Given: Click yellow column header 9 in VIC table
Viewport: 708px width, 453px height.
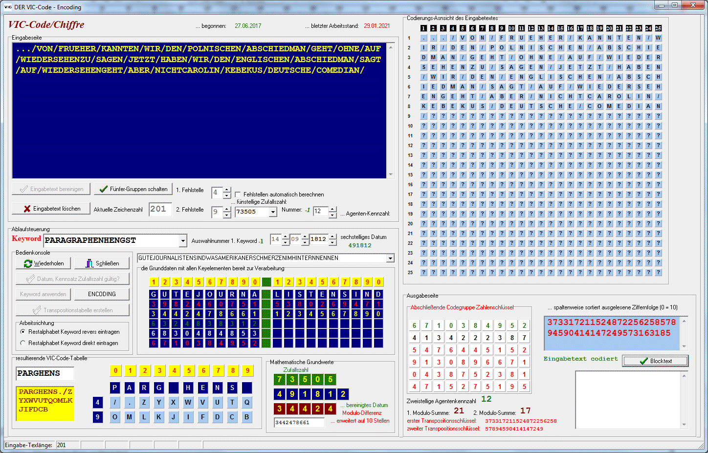Looking at the screenshot, I should (247, 370).
